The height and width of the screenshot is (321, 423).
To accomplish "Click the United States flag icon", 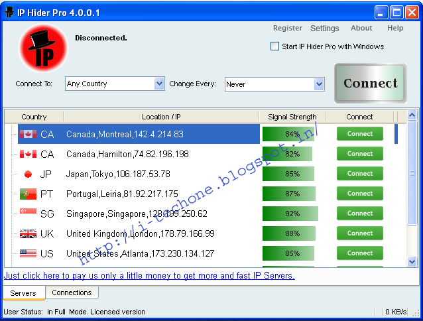I will point(28,253).
